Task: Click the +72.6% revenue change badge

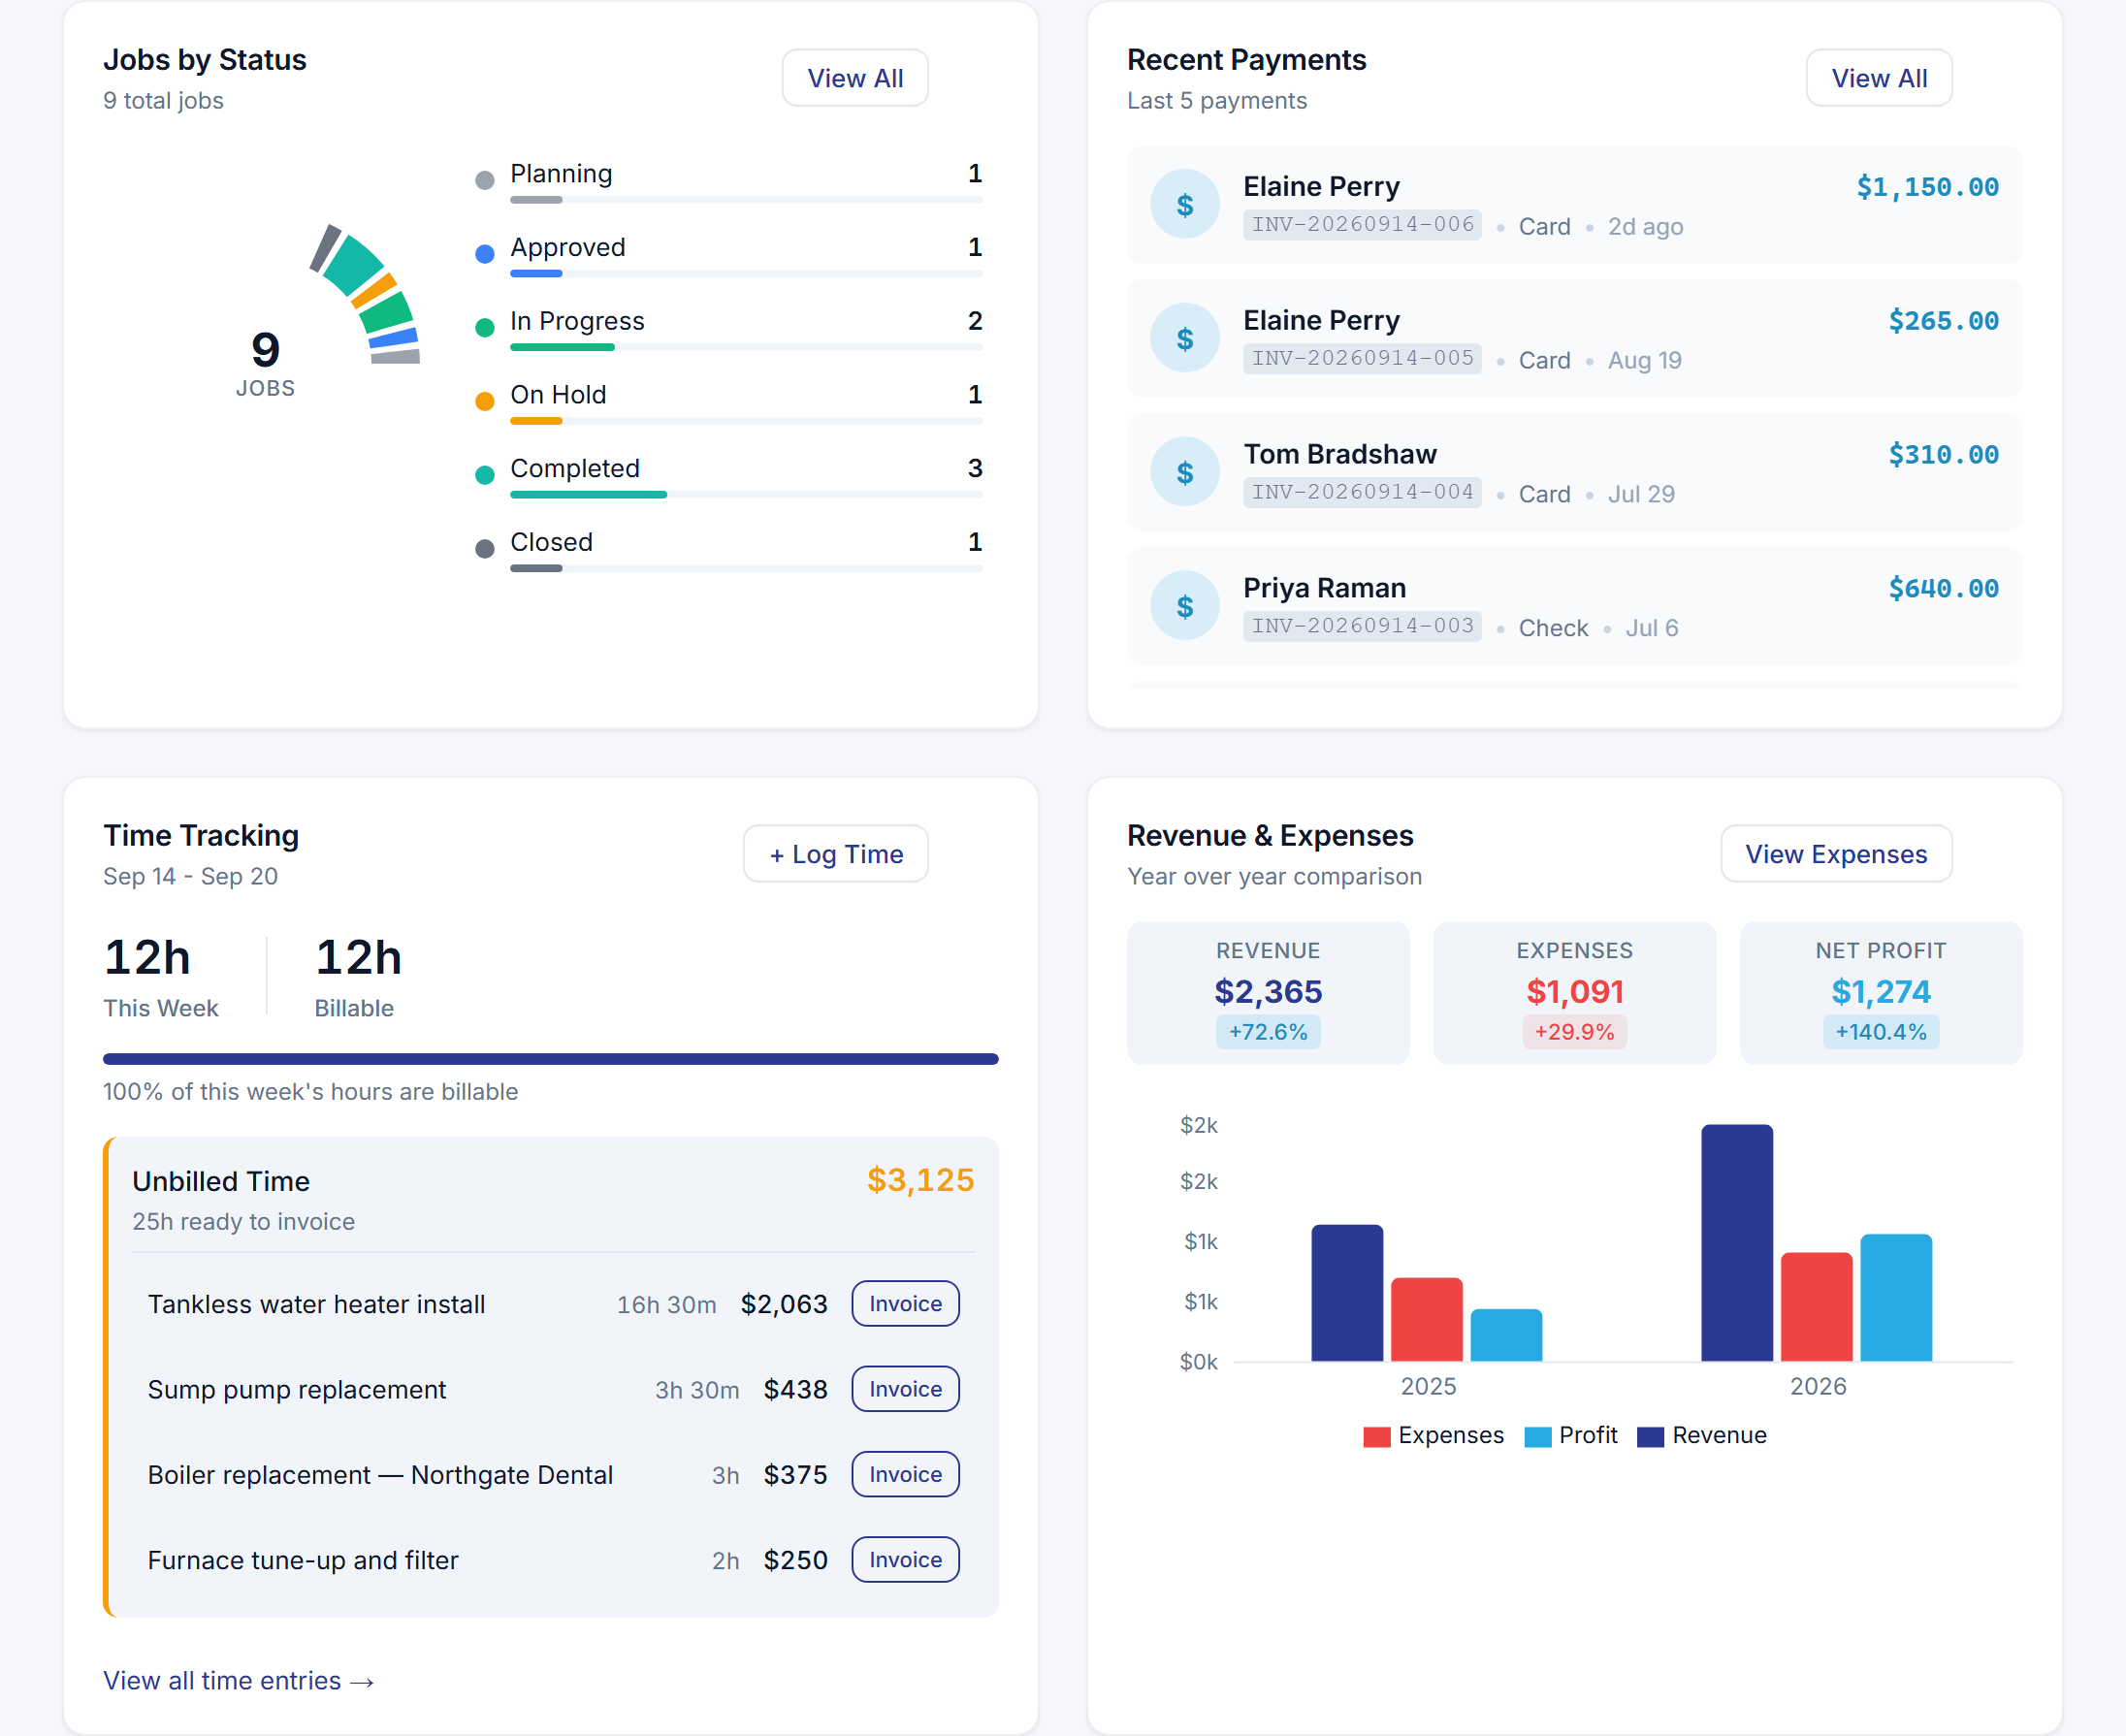Action: click(x=1268, y=1032)
